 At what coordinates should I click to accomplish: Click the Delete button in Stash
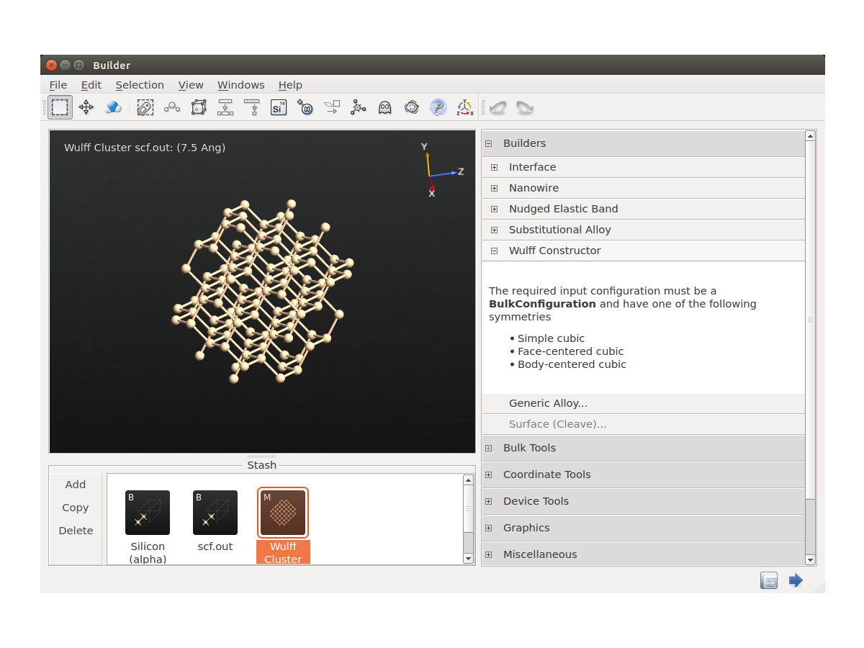point(76,531)
